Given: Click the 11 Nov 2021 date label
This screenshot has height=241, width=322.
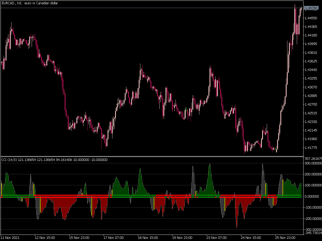Looking at the screenshot, I should 10,238.
